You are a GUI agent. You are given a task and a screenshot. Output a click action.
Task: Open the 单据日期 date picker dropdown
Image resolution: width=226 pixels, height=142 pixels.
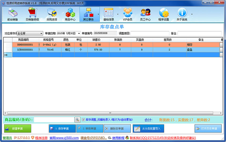(79, 34)
